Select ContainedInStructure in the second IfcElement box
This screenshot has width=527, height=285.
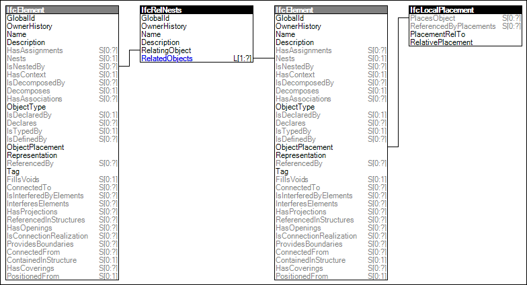click(x=311, y=260)
